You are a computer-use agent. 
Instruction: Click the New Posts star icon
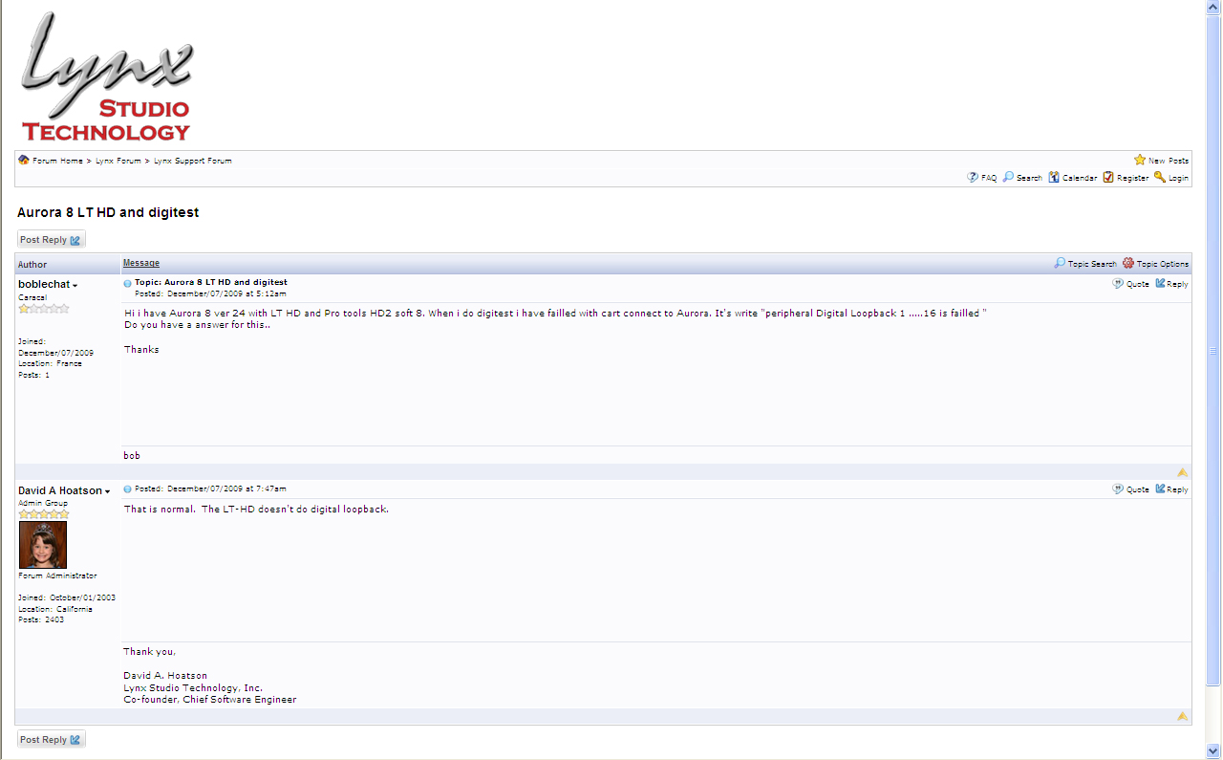pos(1140,161)
